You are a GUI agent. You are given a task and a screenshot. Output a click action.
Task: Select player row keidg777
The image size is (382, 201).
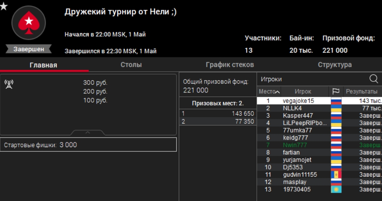tap(319, 138)
